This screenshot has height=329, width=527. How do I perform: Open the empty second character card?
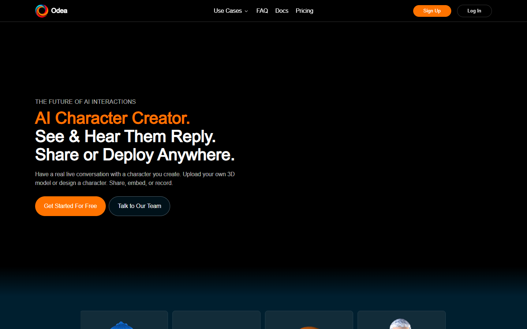(216, 320)
